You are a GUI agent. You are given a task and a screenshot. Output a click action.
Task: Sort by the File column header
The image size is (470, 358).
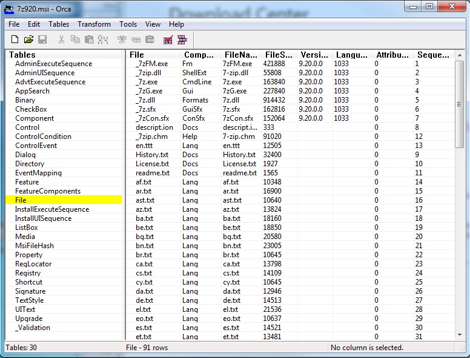[153, 55]
